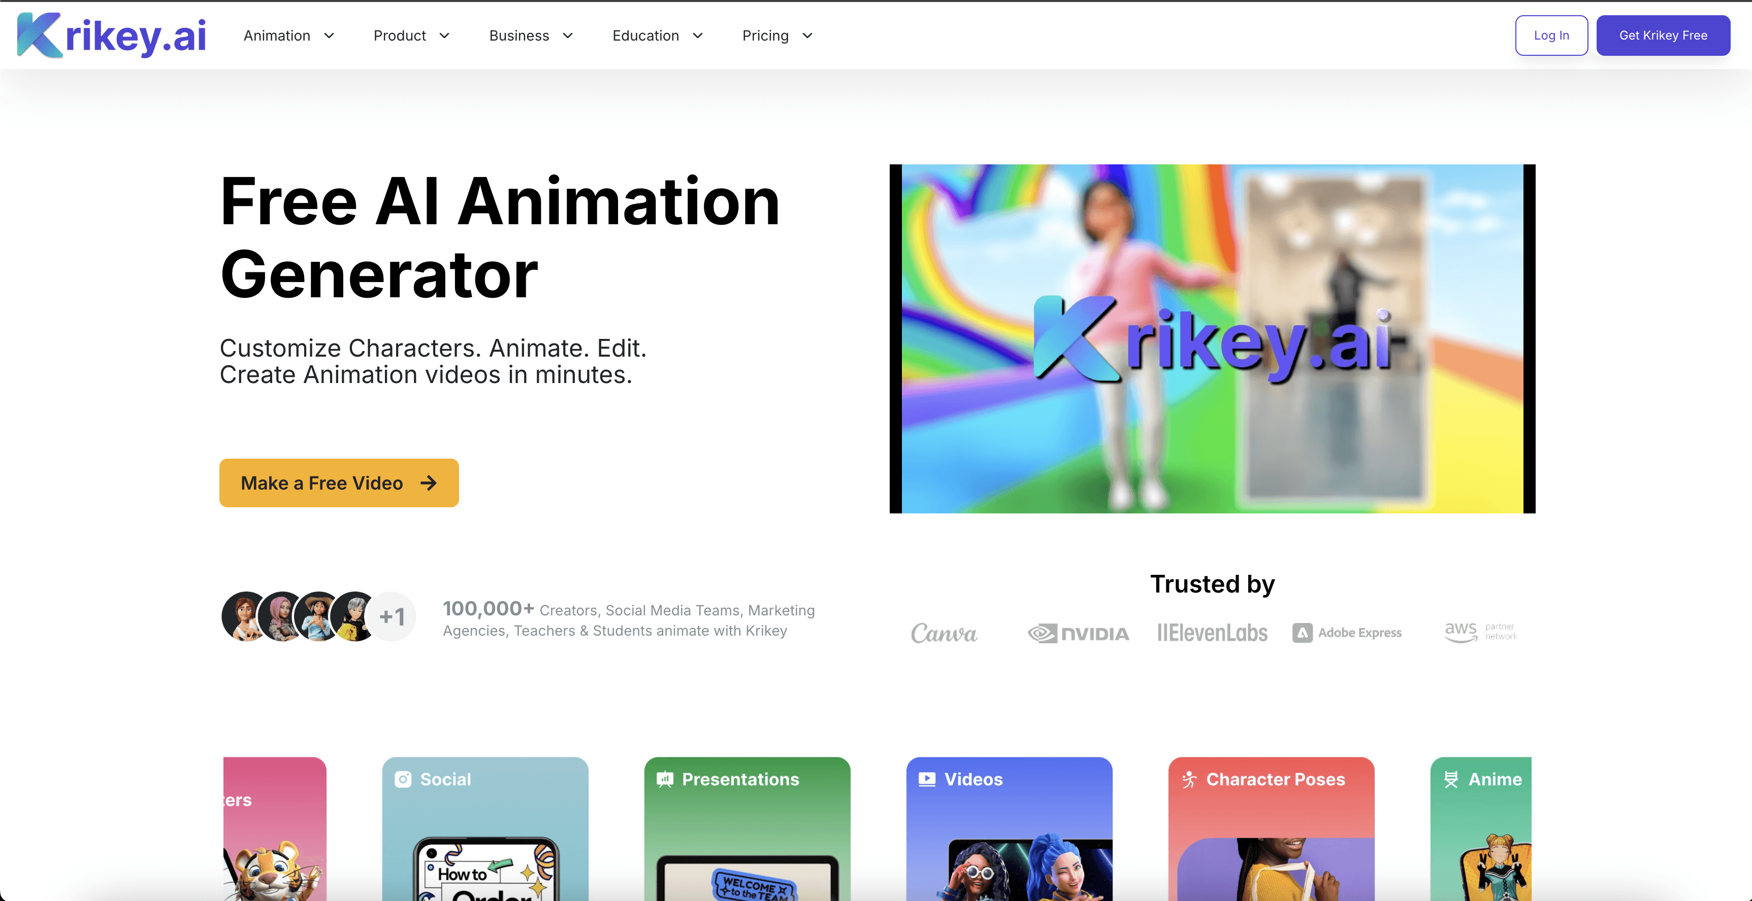Click the arrow icon inside Make a Free Video
The width and height of the screenshot is (1752, 901).
click(431, 483)
